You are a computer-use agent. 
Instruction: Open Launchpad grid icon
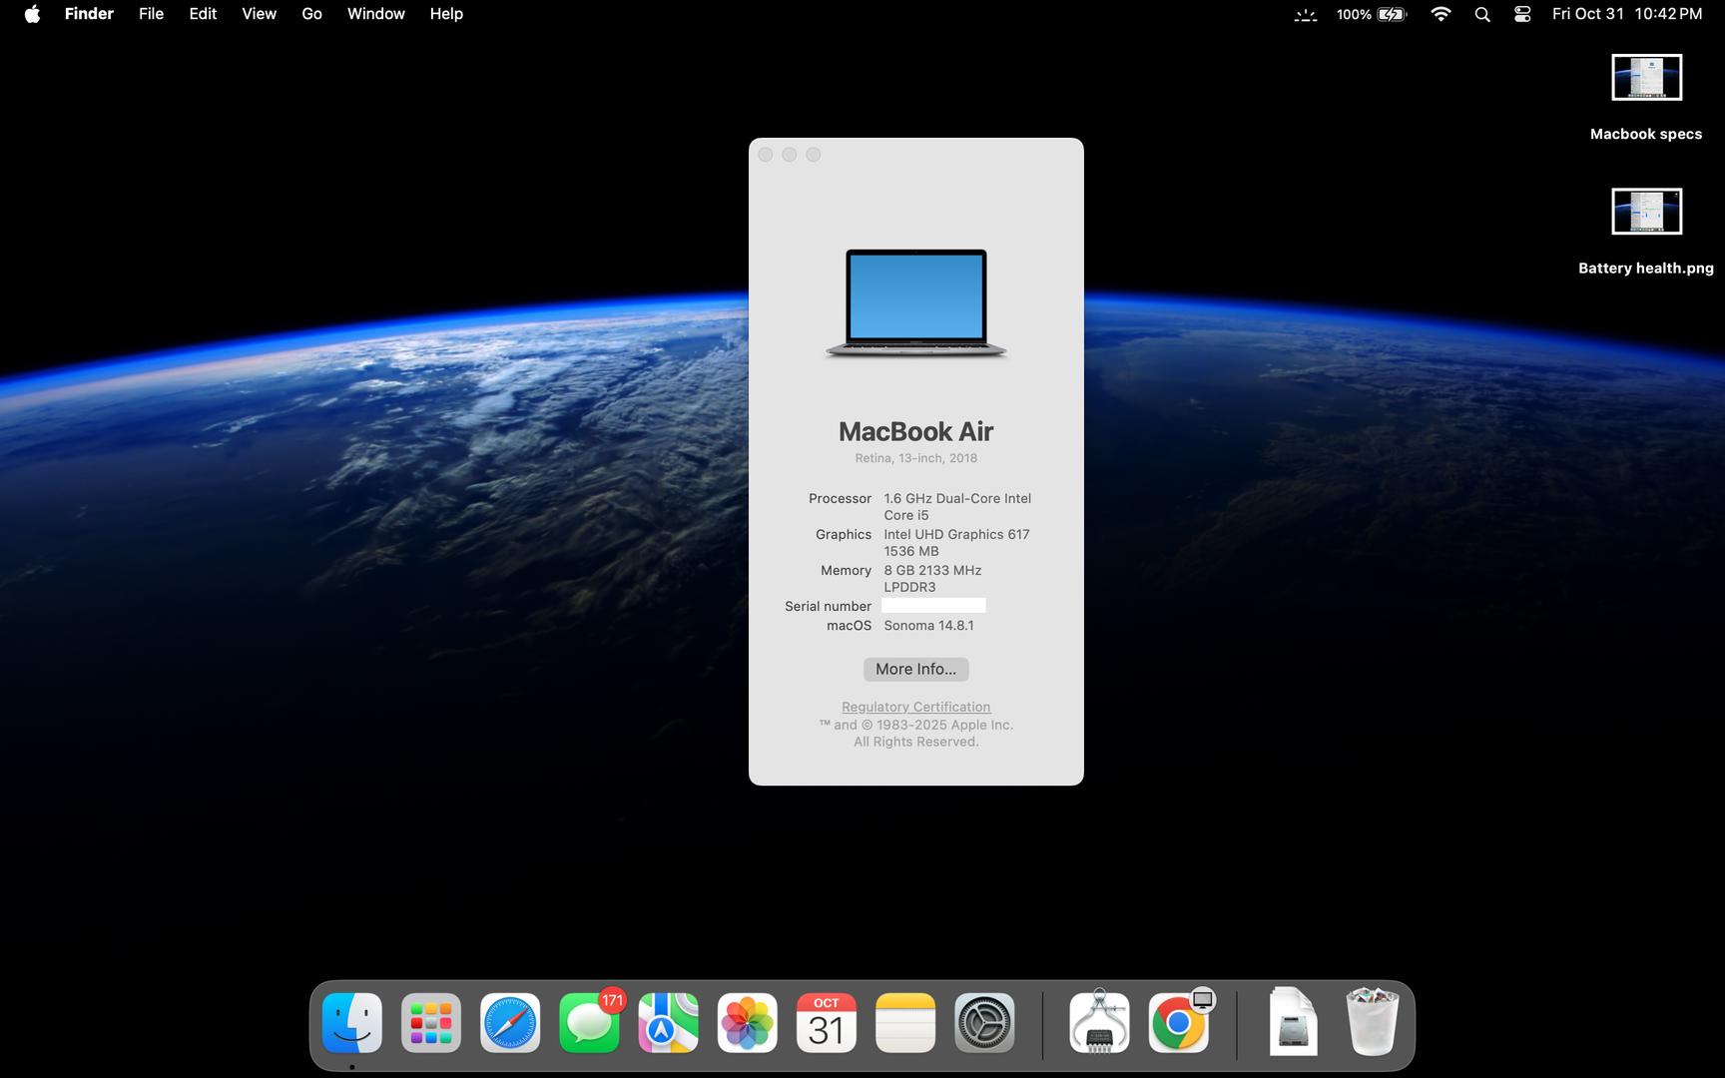[x=430, y=1023]
